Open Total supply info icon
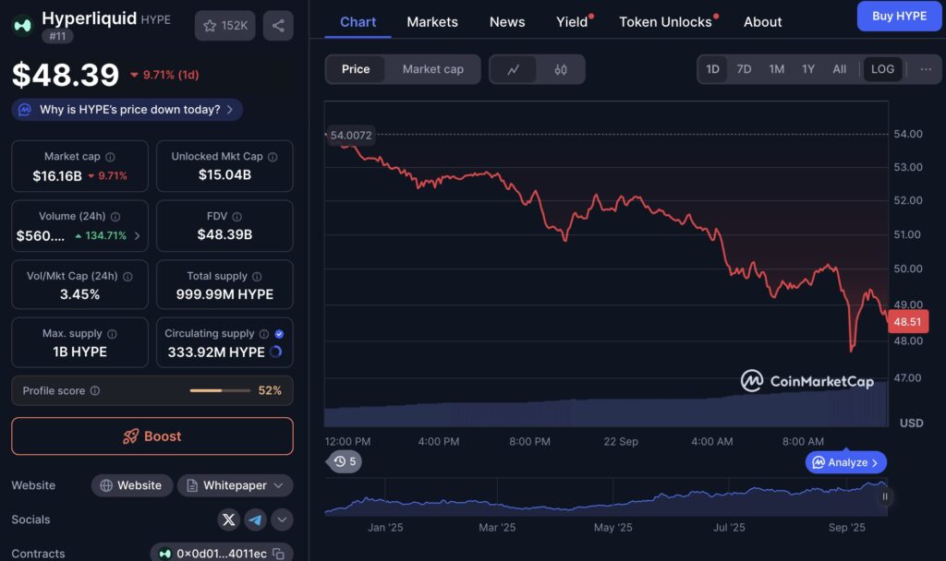This screenshot has height=561, width=946. coord(257,276)
